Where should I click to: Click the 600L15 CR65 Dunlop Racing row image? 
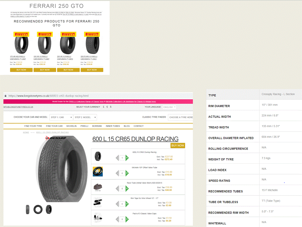(98, 156)
